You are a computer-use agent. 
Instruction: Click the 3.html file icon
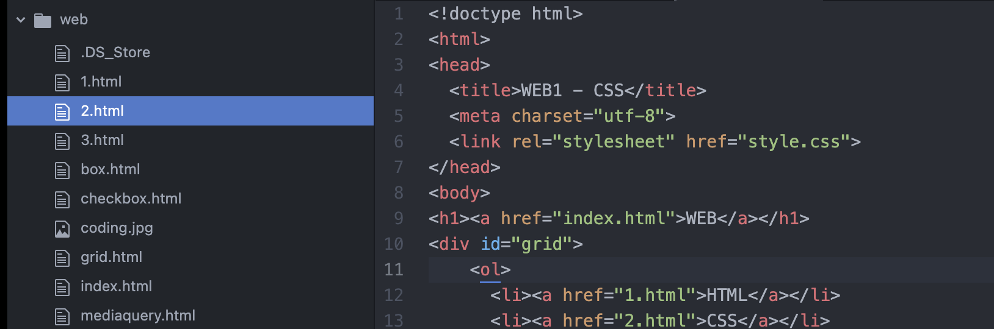62,141
